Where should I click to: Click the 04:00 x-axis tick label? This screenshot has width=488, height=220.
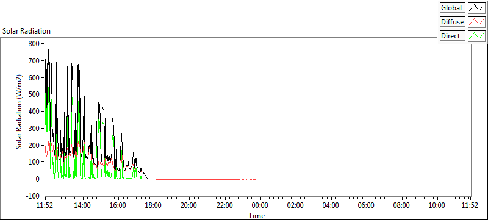point(331,205)
